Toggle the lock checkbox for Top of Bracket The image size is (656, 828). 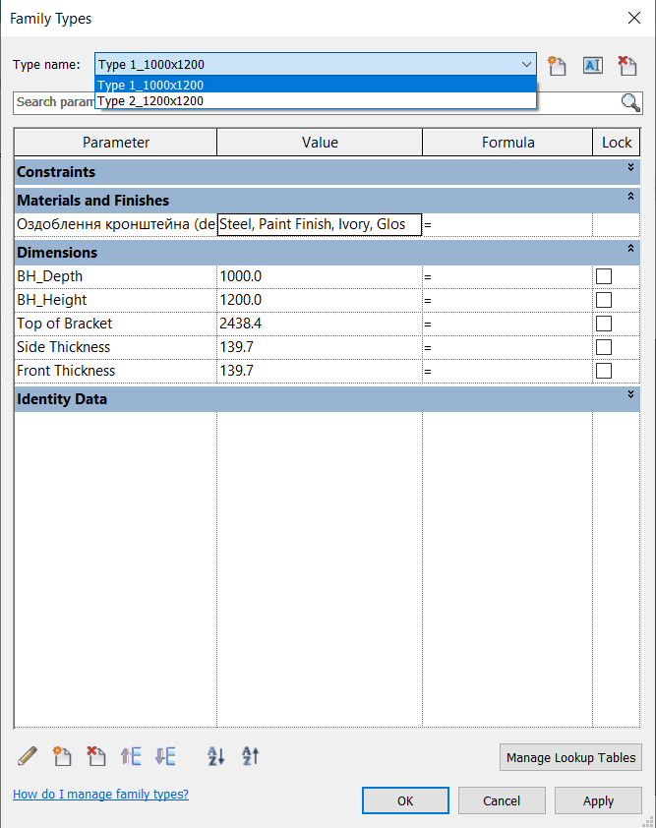[604, 324]
